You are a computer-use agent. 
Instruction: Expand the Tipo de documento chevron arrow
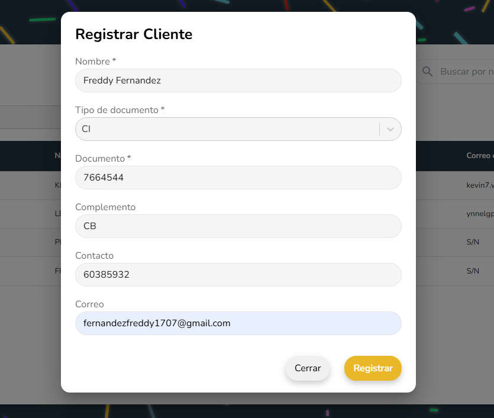(390, 129)
